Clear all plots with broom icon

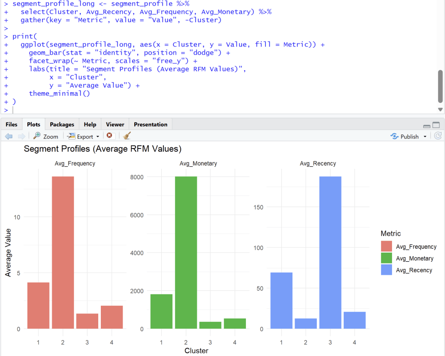(127, 136)
